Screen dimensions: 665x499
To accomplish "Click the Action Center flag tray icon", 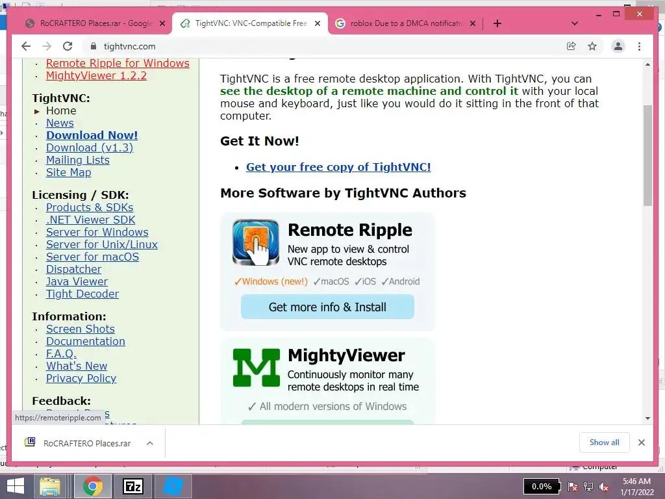I will pyautogui.click(x=573, y=487).
